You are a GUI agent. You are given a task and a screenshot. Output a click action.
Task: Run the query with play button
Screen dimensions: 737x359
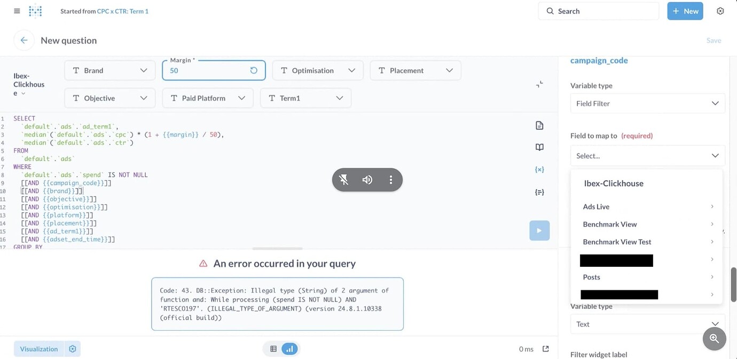pos(539,231)
